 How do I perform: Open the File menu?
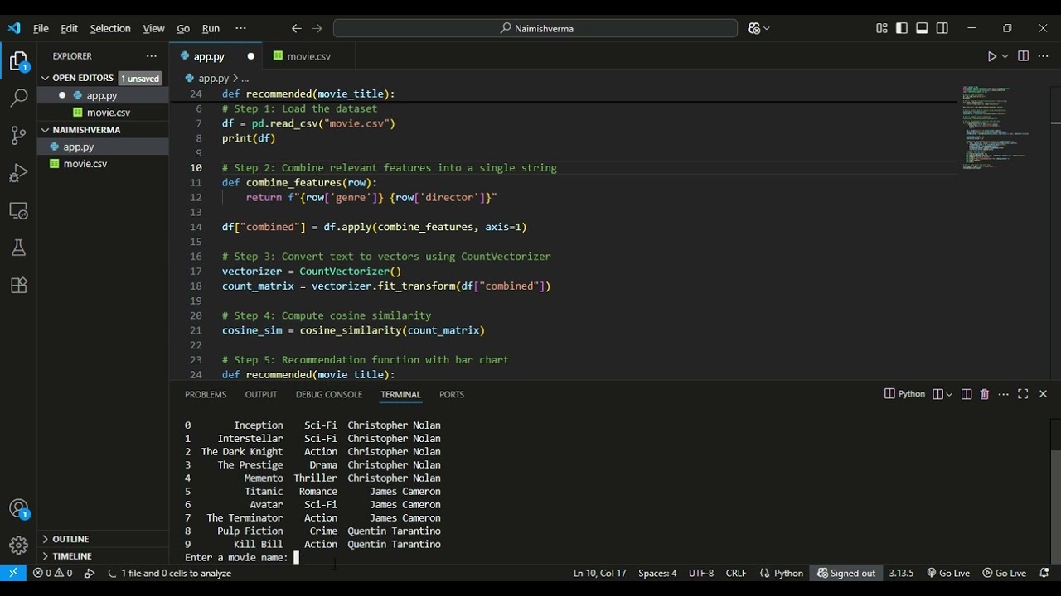pos(41,28)
